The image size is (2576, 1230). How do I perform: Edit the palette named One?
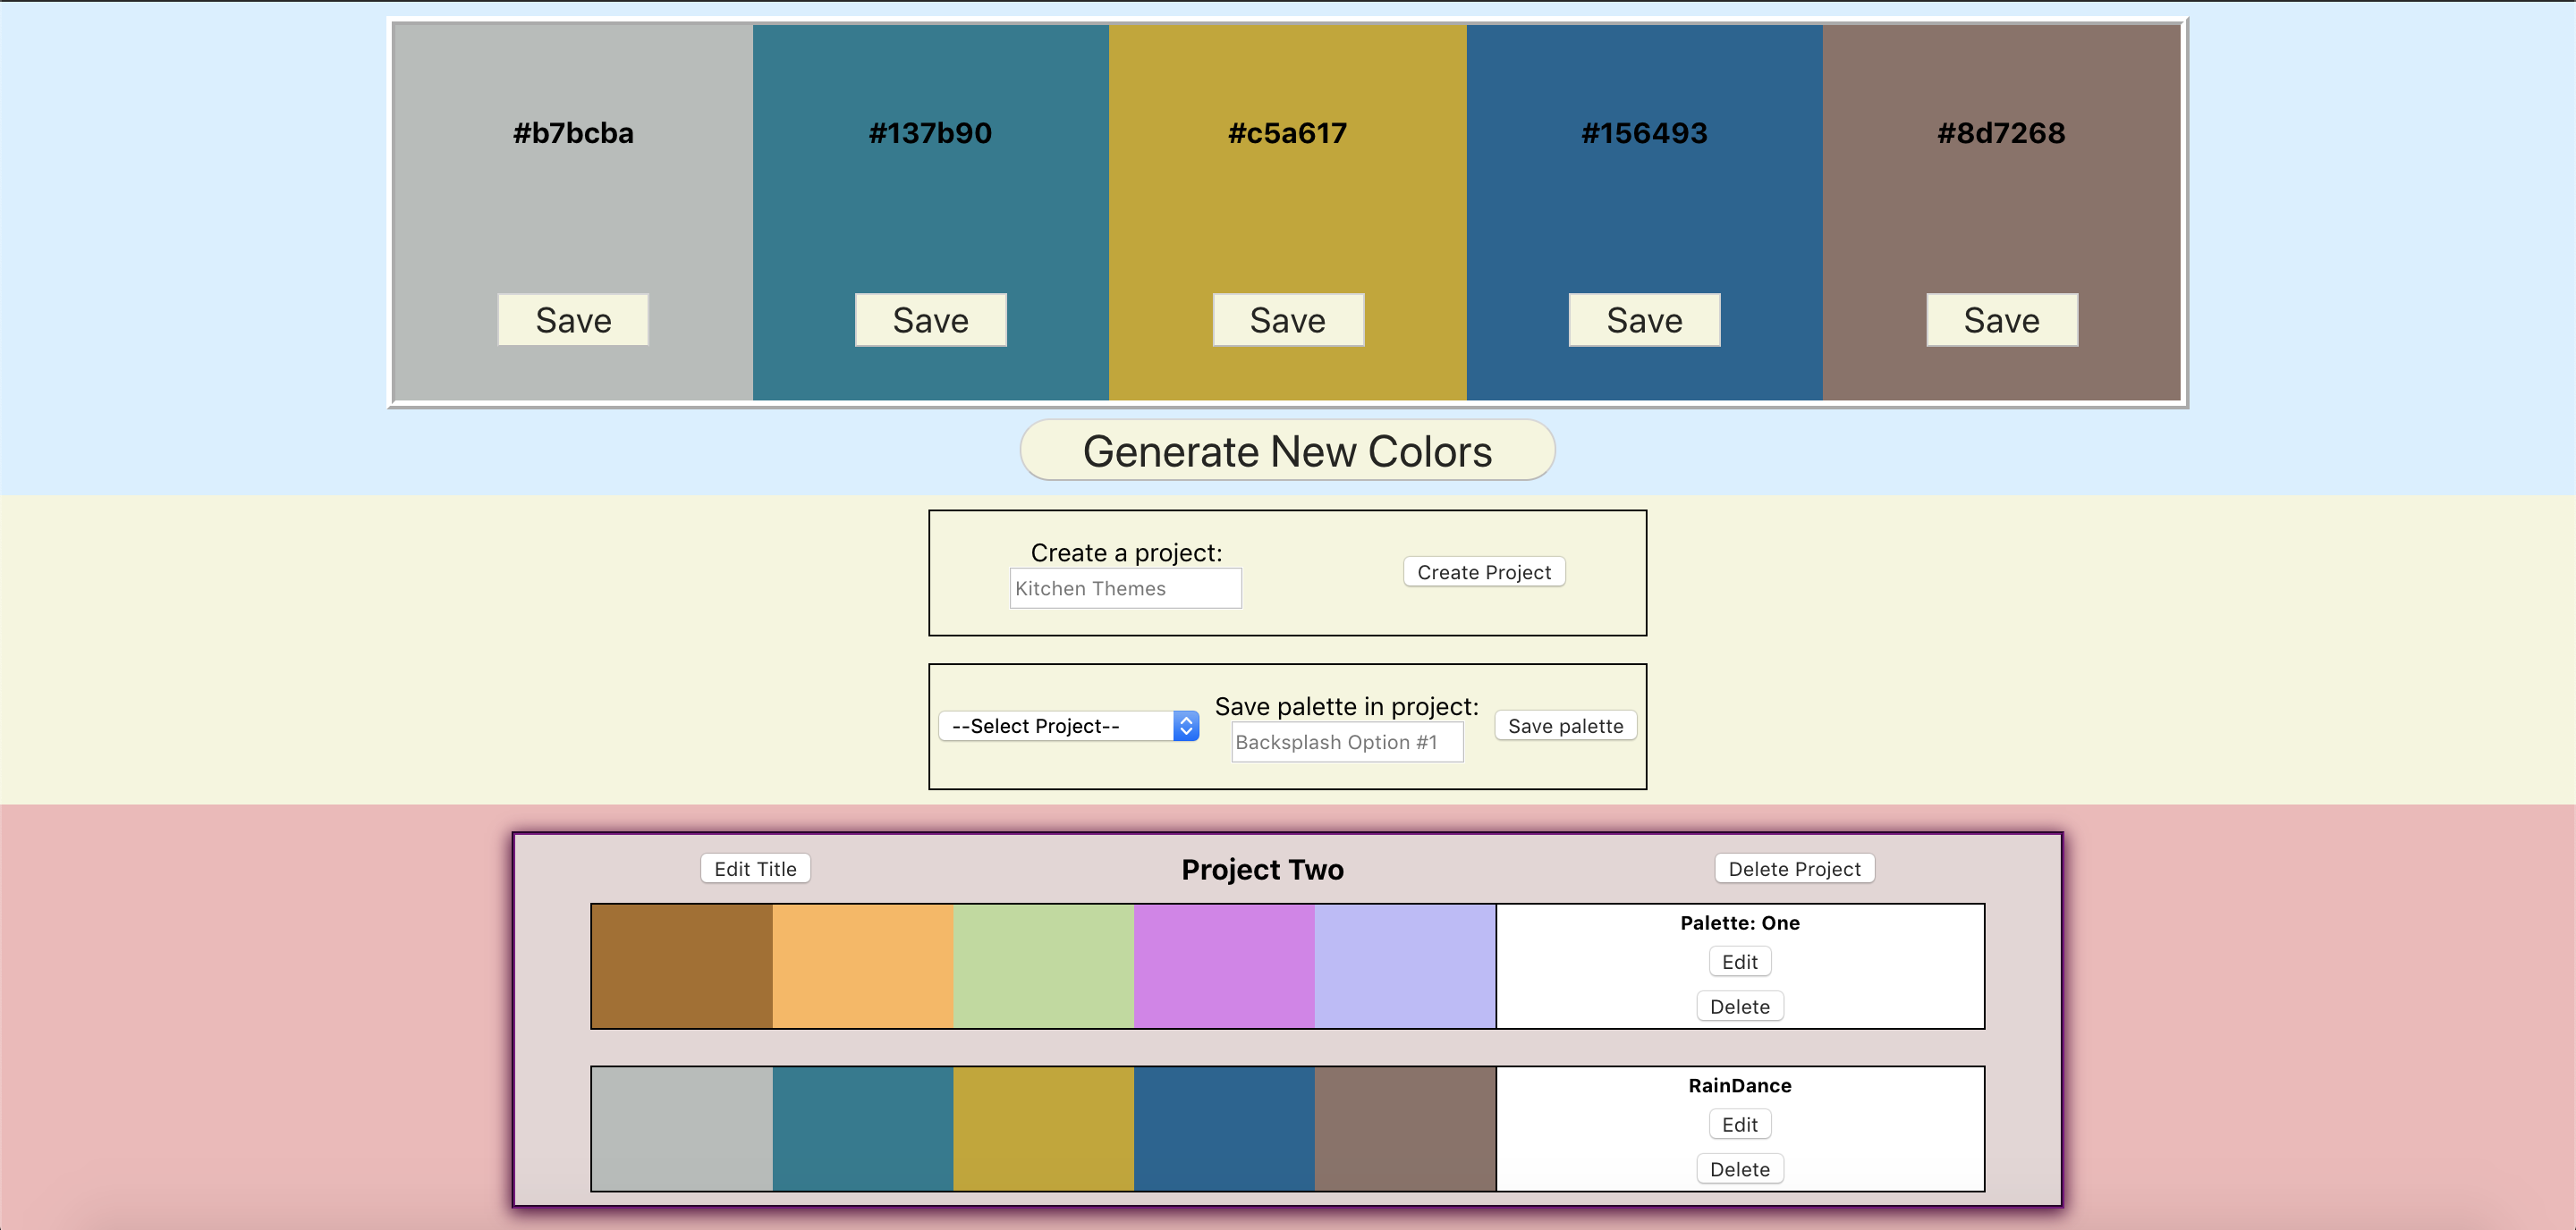[x=1739, y=961]
